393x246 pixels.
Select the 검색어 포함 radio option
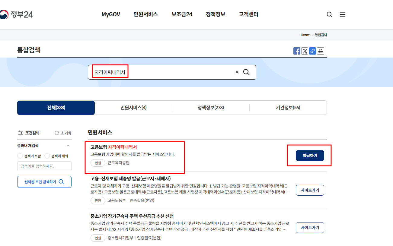click(x=20, y=156)
